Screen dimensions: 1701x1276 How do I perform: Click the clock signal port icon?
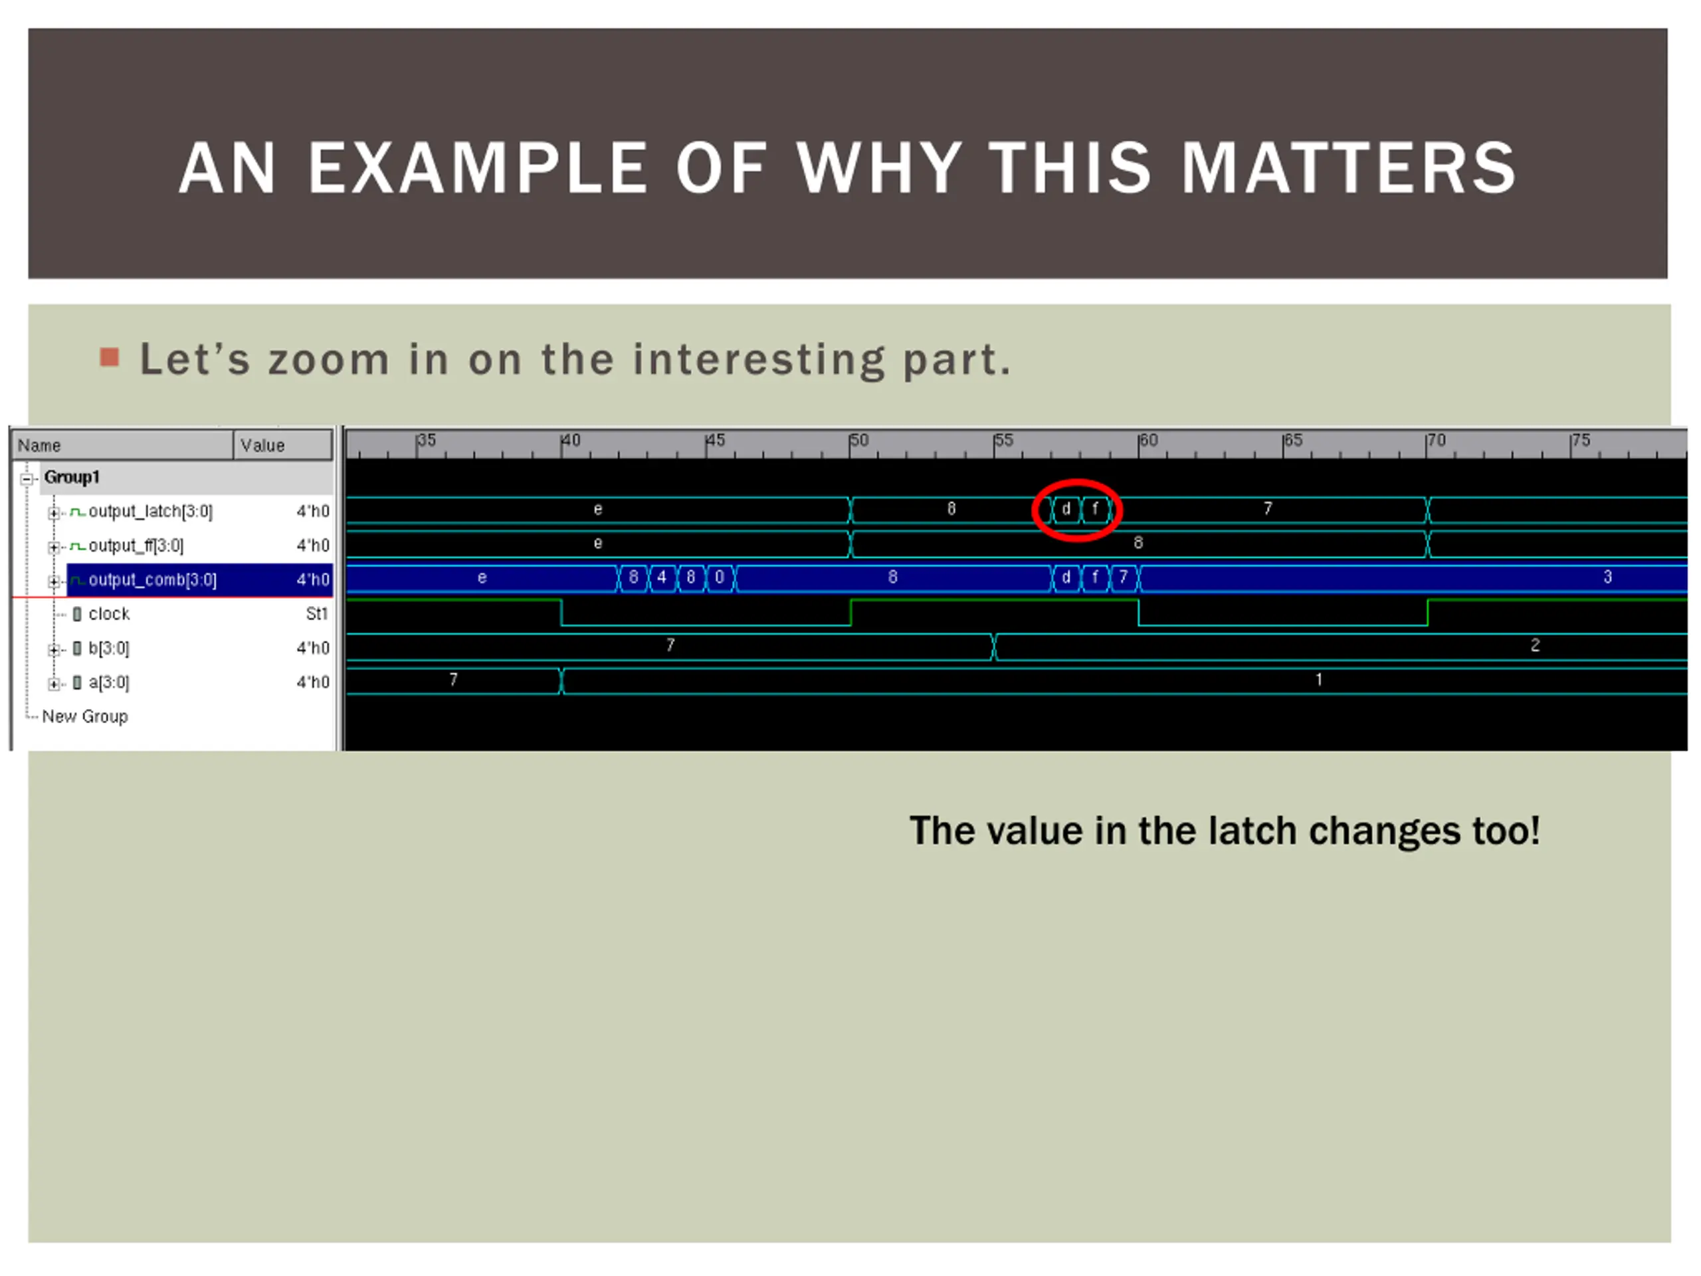click(x=77, y=615)
